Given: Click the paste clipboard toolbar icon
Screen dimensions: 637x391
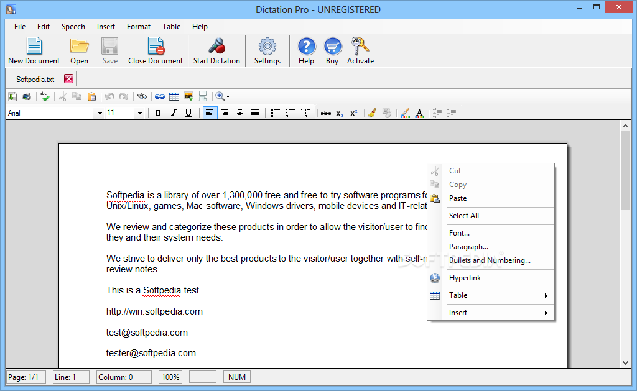Looking at the screenshot, I should tap(92, 96).
